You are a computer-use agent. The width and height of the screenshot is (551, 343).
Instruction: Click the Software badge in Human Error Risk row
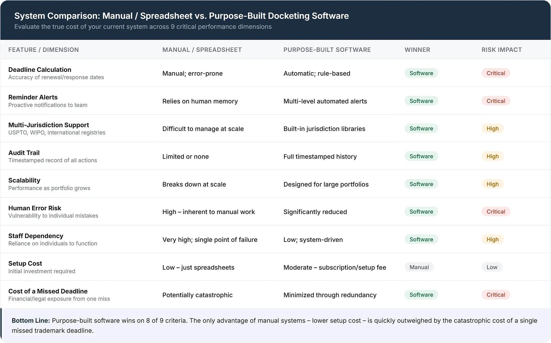point(421,212)
